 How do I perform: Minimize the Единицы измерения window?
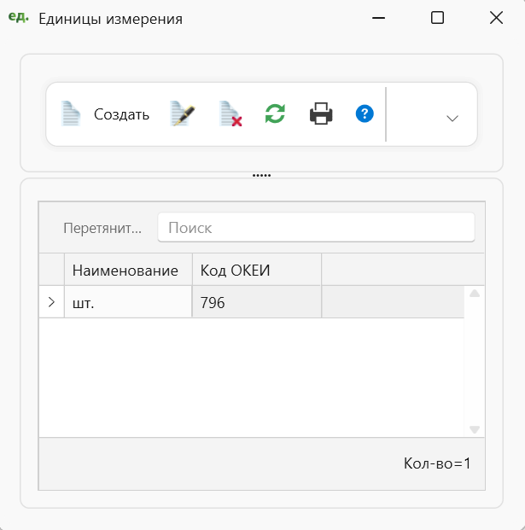(x=378, y=18)
